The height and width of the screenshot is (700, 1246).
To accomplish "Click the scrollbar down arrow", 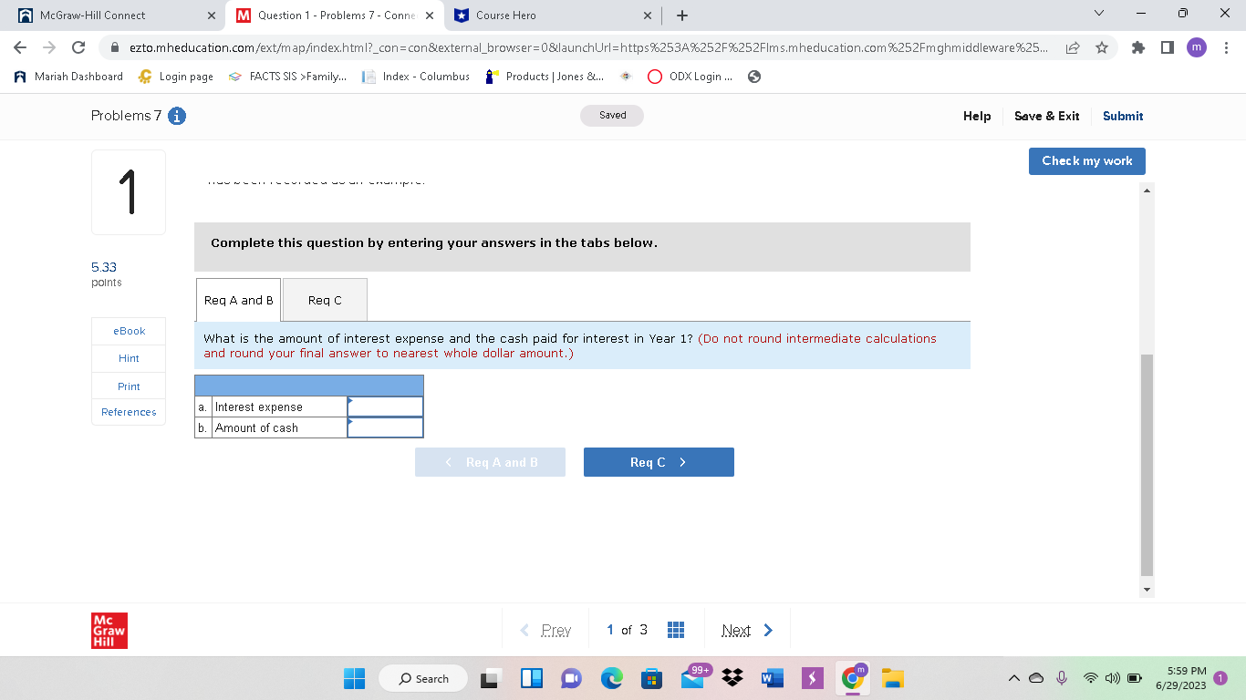I will [x=1147, y=588].
